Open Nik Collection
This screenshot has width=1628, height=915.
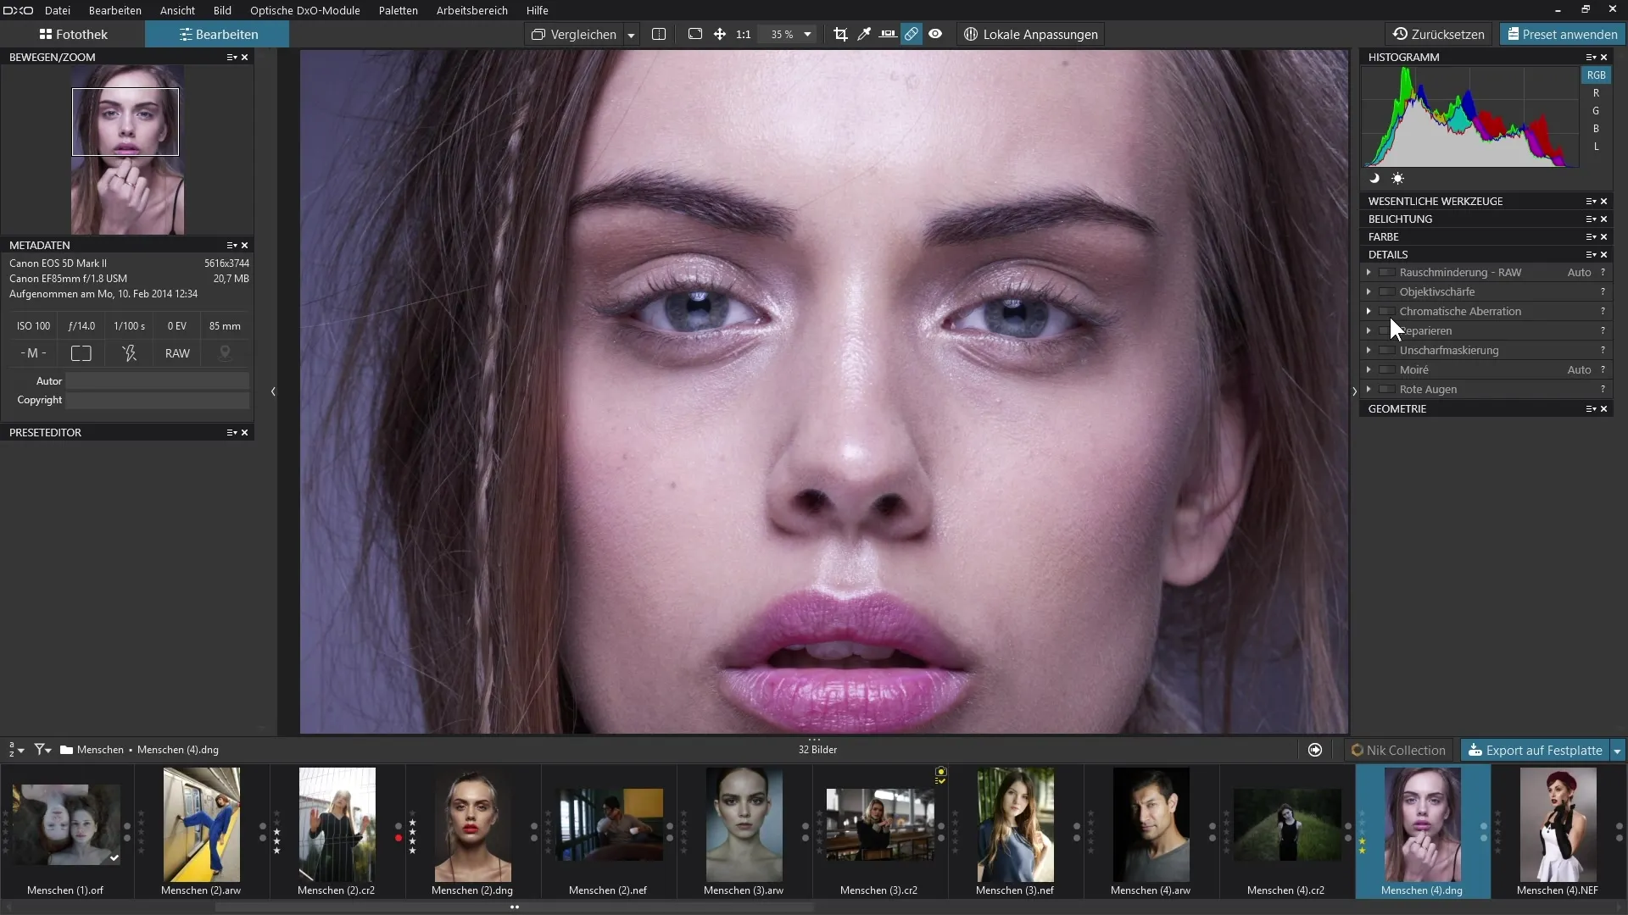pos(1399,751)
